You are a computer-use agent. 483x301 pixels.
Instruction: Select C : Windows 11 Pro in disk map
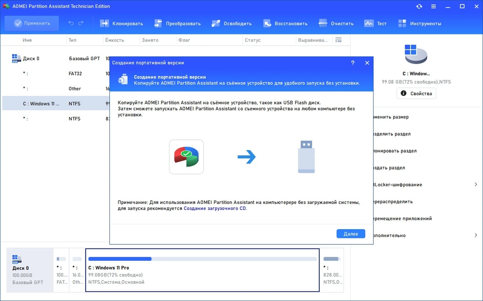point(202,270)
